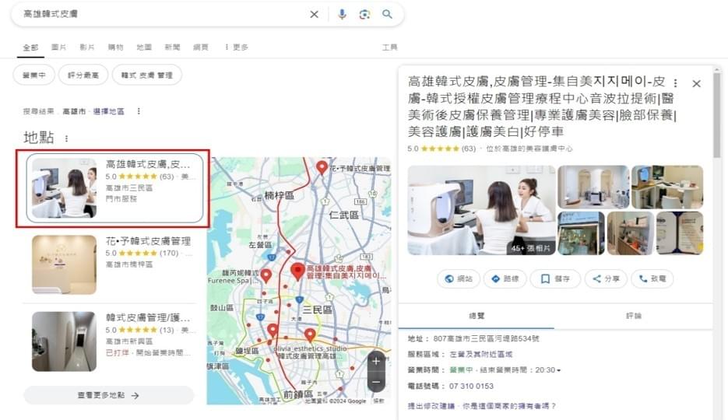Open business panel more-options menu
728x420 pixels.
click(676, 83)
